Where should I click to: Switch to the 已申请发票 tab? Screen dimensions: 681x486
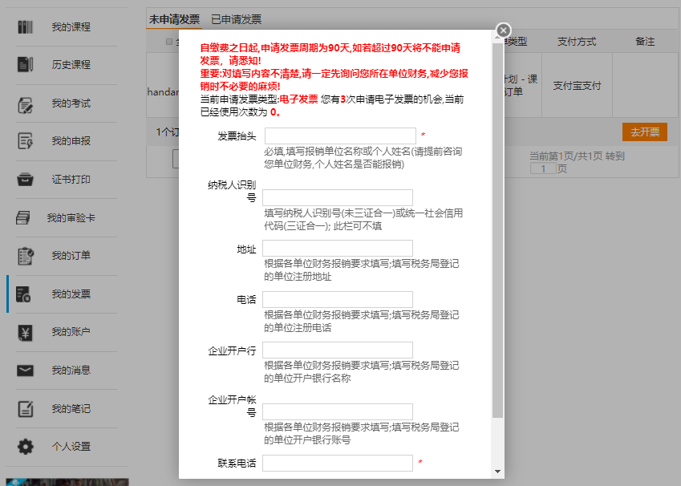coord(236,19)
